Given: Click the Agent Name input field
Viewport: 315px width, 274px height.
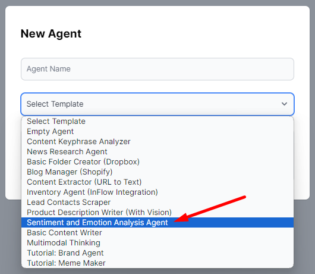Looking at the screenshot, I should 157,69.
